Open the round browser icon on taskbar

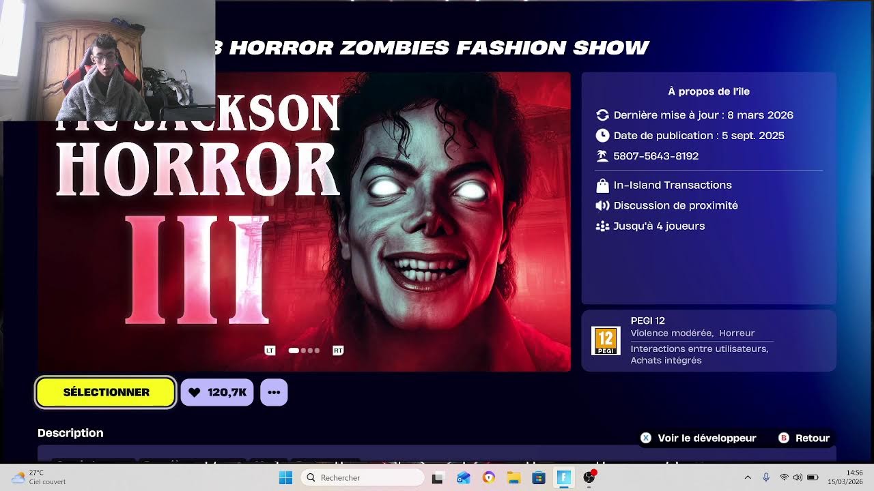(488, 477)
